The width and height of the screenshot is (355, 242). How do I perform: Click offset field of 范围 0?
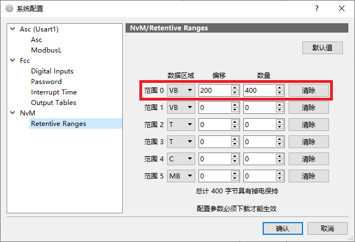(214, 90)
